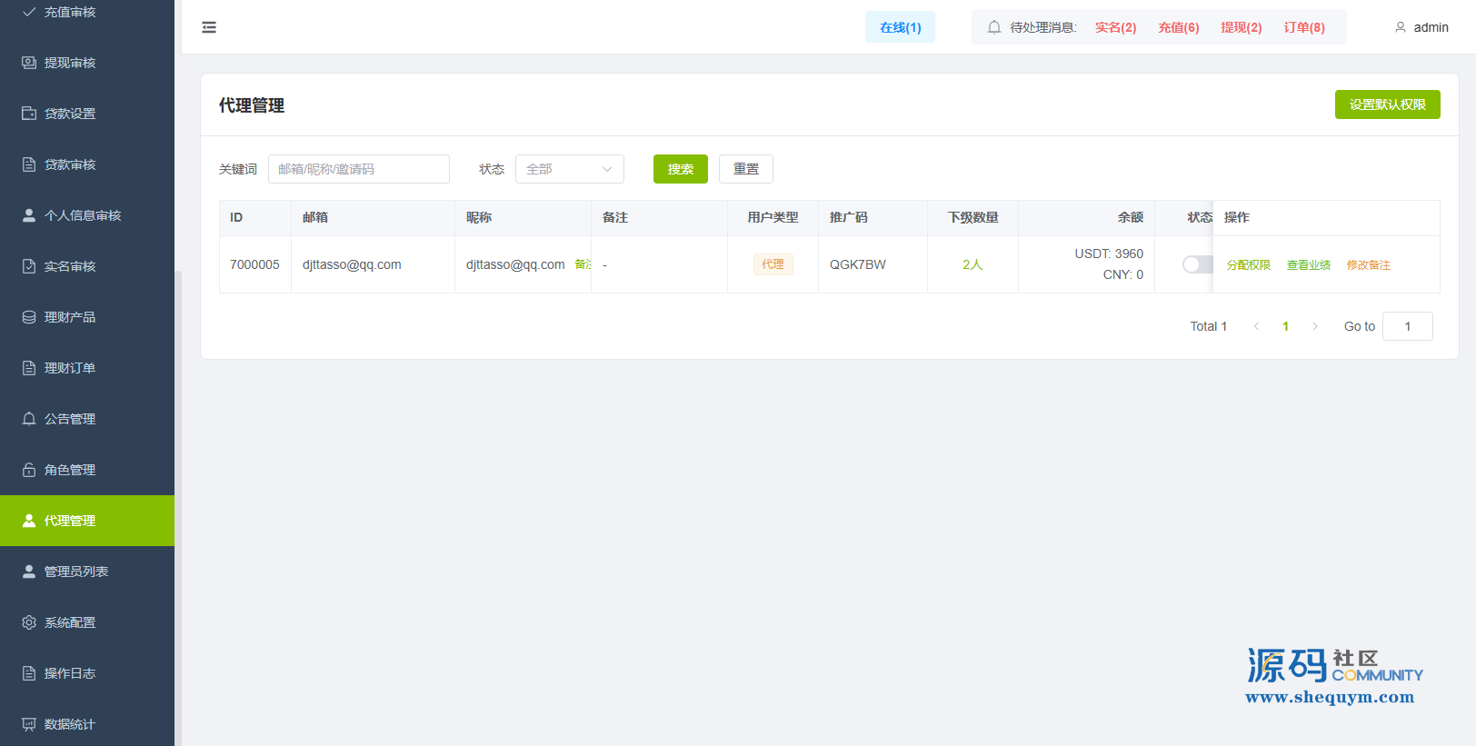Screen dimensions: 1476x746
Task: Click 修改备注 link in the agent row
Action: point(1369,265)
